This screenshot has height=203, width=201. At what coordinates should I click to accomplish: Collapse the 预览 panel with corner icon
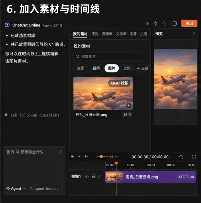pos(194,34)
